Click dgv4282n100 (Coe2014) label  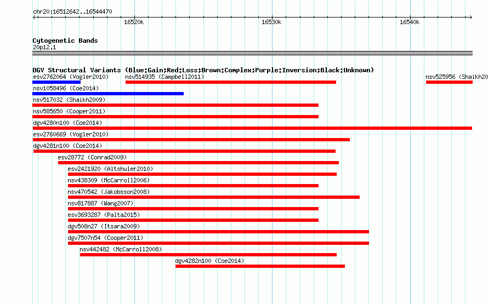tap(209, 261)
